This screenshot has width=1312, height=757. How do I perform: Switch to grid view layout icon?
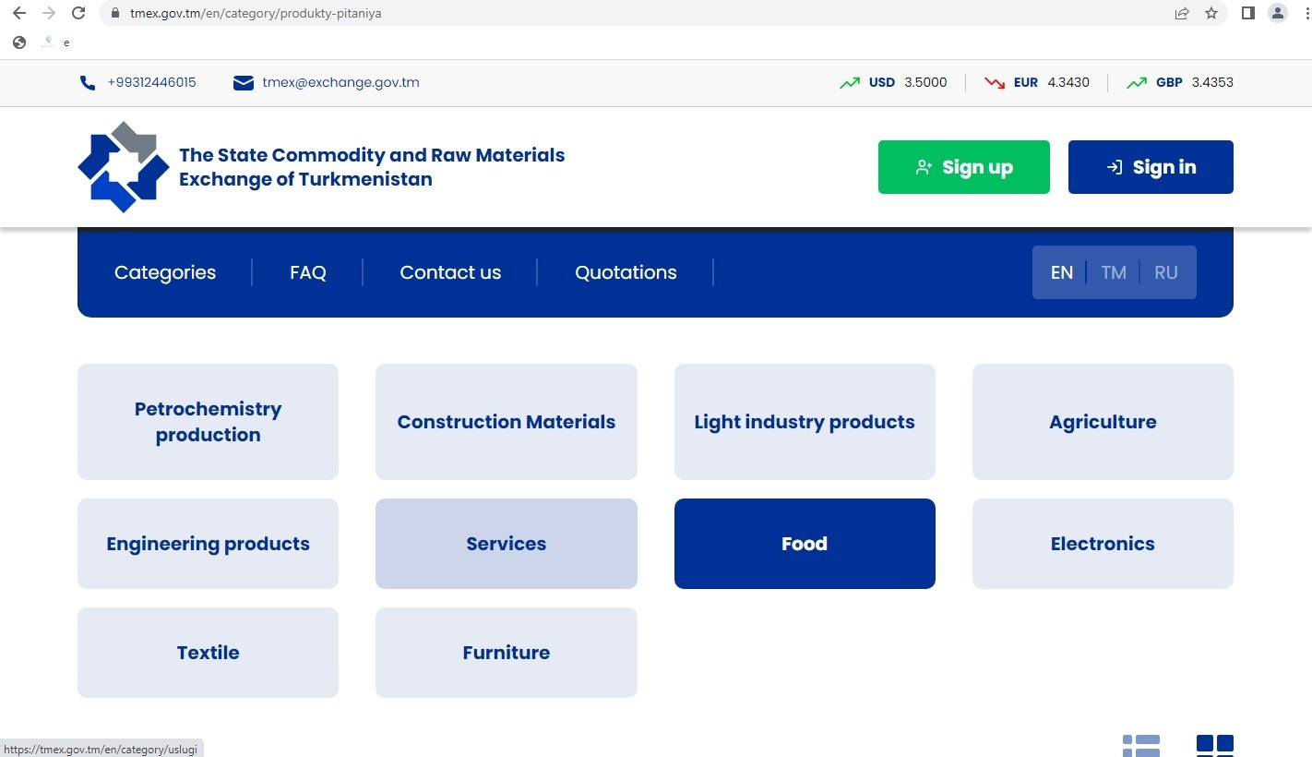[1214, 745]
